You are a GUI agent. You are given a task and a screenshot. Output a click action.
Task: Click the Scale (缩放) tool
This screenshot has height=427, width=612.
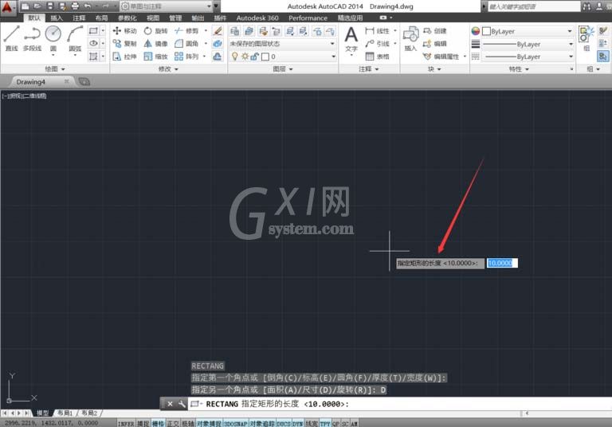coord(155,57)
